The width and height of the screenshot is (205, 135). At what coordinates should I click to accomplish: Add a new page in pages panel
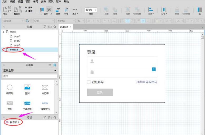click(x=45, y=27)
